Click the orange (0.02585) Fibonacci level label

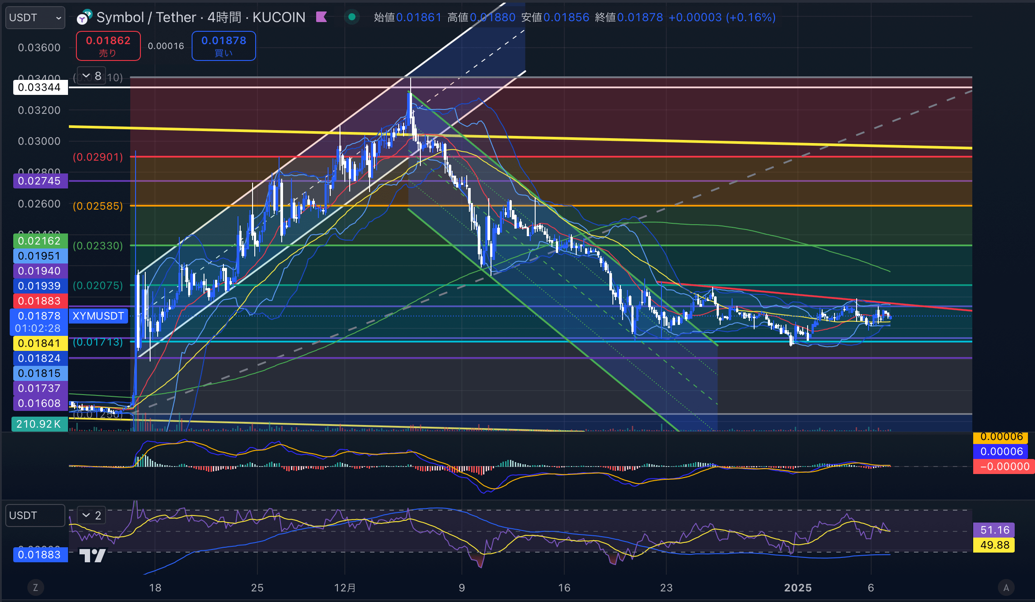(98, 206)
